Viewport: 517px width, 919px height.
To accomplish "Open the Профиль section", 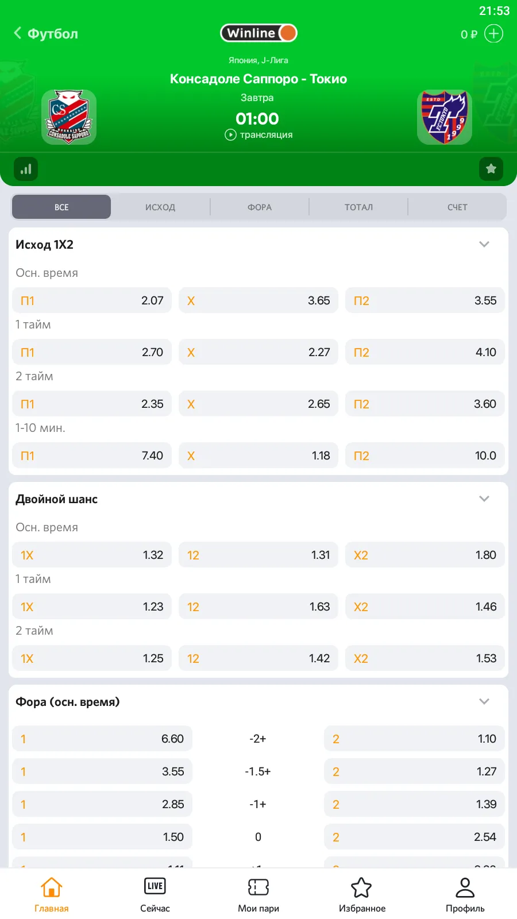I will tap(465, 895).
